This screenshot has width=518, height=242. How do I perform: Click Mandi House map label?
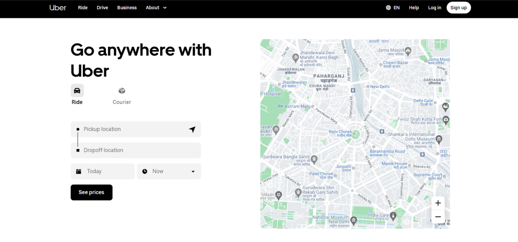[395, 163]
